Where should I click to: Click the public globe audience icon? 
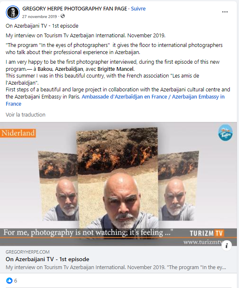63,16
